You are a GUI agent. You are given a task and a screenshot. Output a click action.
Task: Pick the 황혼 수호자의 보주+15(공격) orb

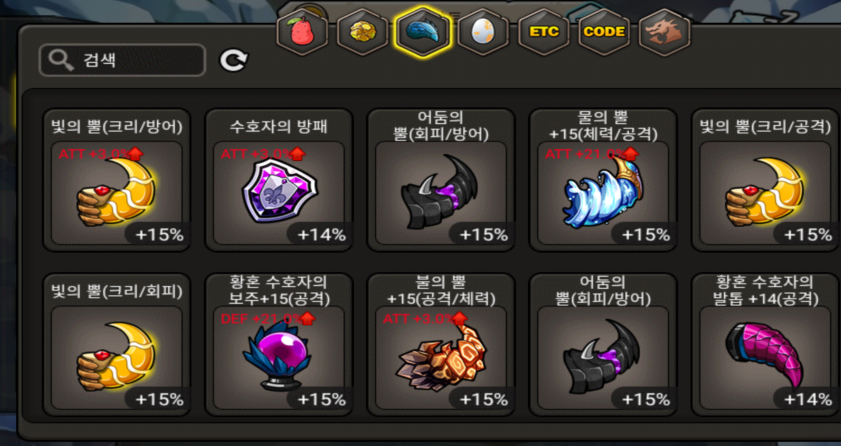tap(279, 344)
